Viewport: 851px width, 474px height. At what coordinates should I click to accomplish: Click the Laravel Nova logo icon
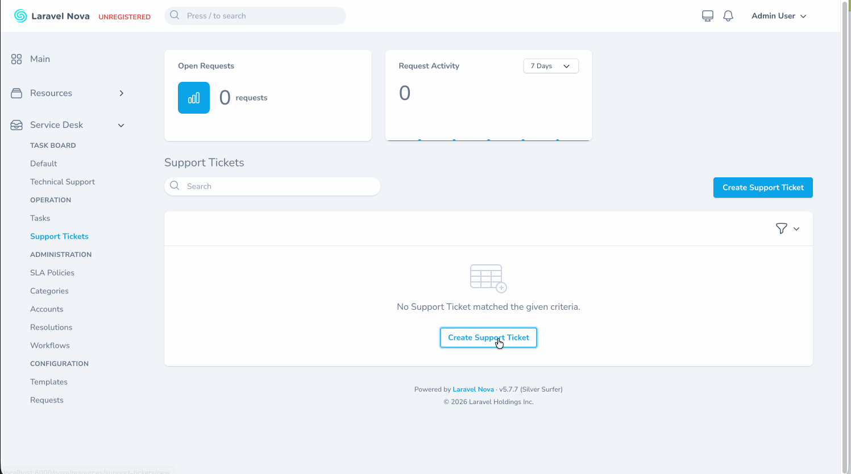click(x=20, y=16)
